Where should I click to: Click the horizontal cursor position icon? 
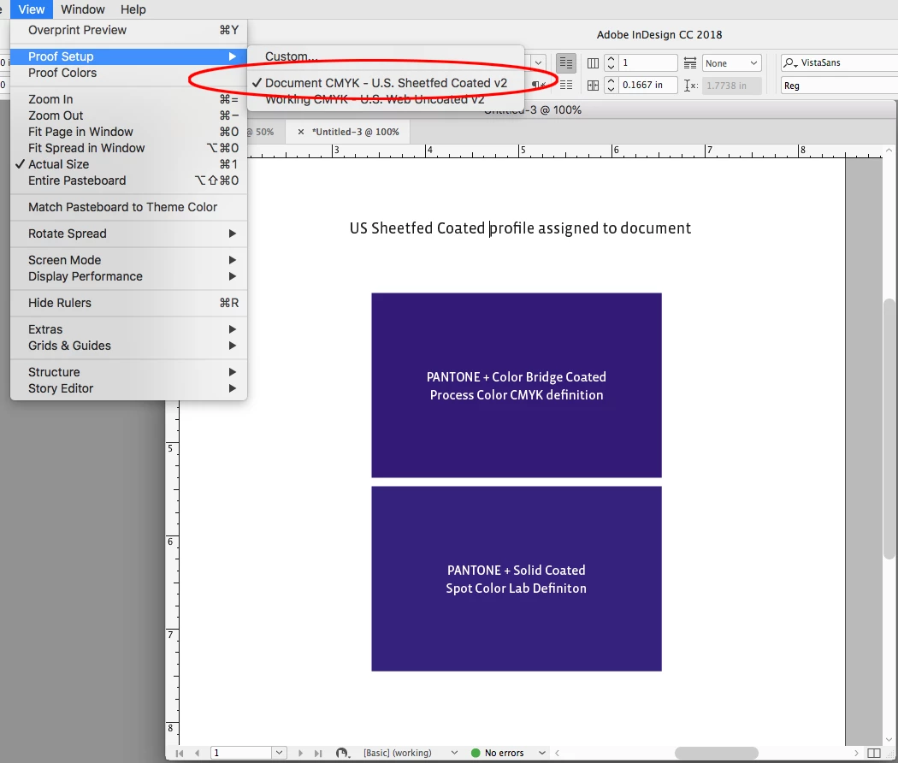pyautogui.click(x=691, y=86)
